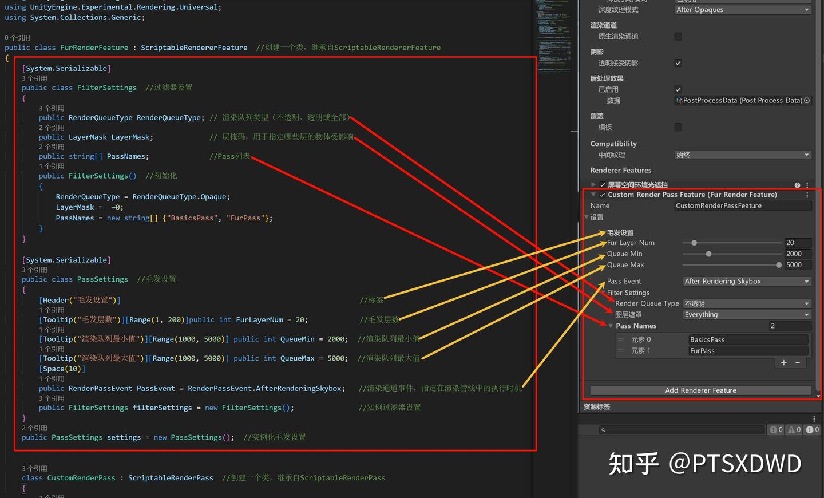
Task: Click the warning count icon in status bar
Action: click(x=790, y=429)
